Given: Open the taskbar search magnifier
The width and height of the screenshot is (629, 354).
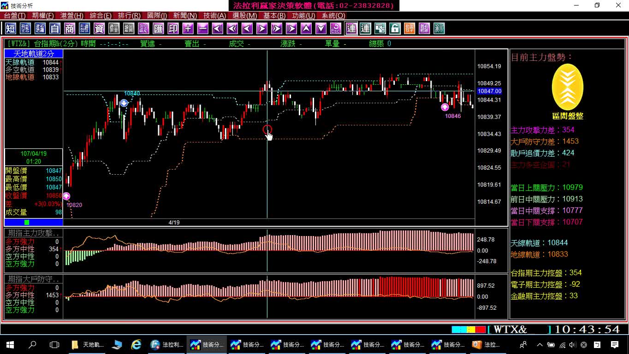Looking at the screenshot, I should pos(32,344).
